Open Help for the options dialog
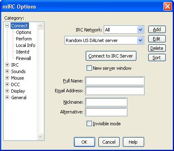This screenshot has height=151, width=174. pos(134,142)
